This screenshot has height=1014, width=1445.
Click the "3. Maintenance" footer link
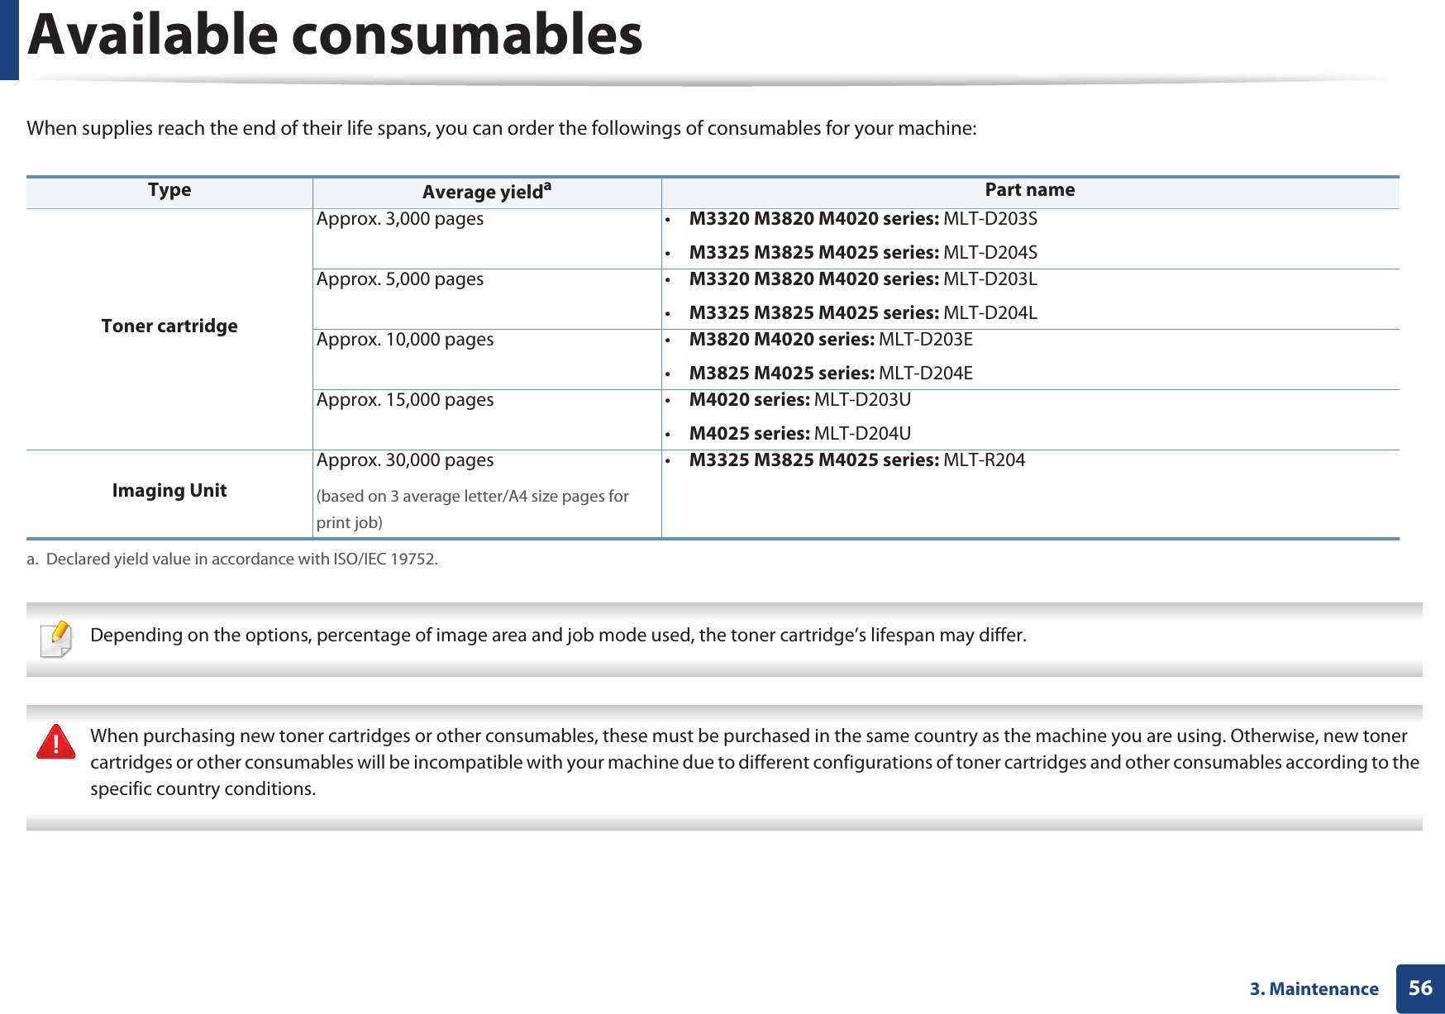(x=1314, y=989)
